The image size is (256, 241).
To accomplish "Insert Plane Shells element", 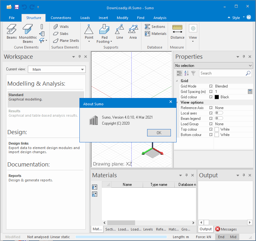I will point(66,41).
